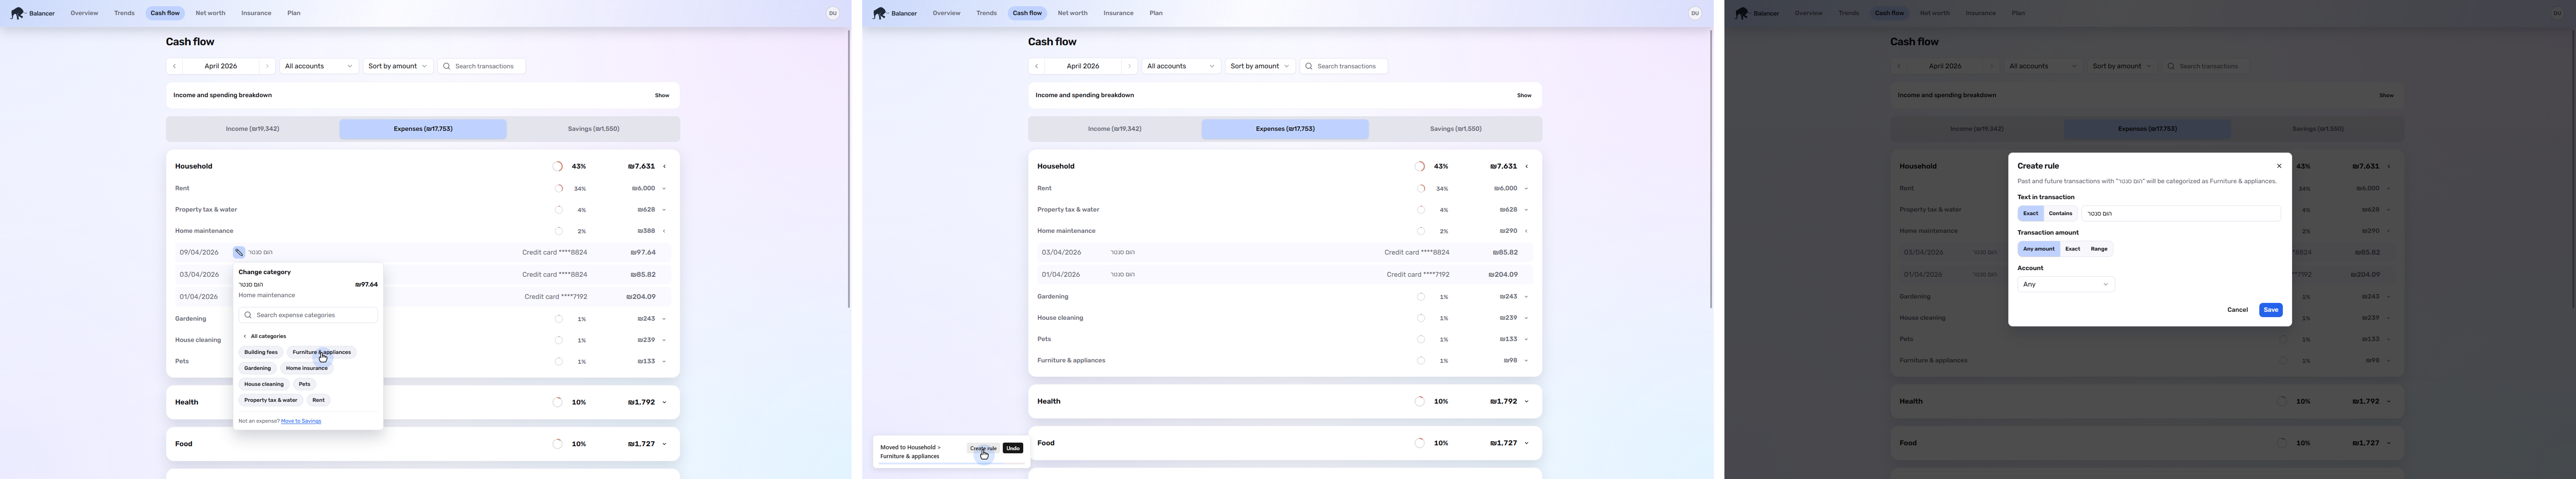This screenshot has height=479, width=2576.
Task: Click the Balancer logo in the left panel
Action: pyautogui.click(x=32, y=13)
